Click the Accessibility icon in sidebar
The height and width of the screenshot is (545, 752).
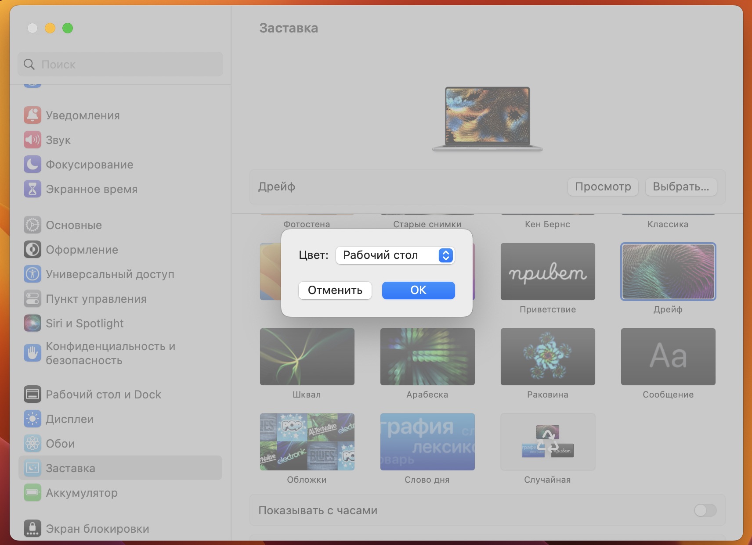[x=33, y=274]
